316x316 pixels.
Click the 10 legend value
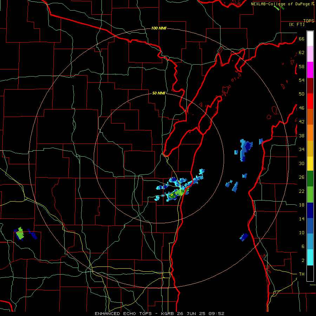(x=302, y=232)
